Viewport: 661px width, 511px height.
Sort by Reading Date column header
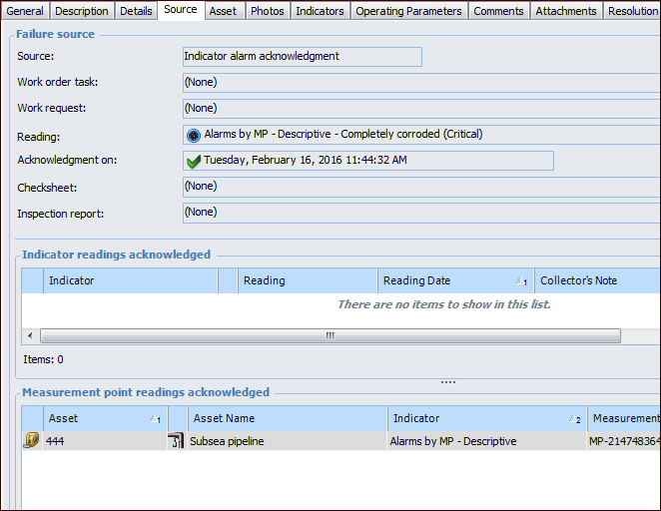point(455,280)
